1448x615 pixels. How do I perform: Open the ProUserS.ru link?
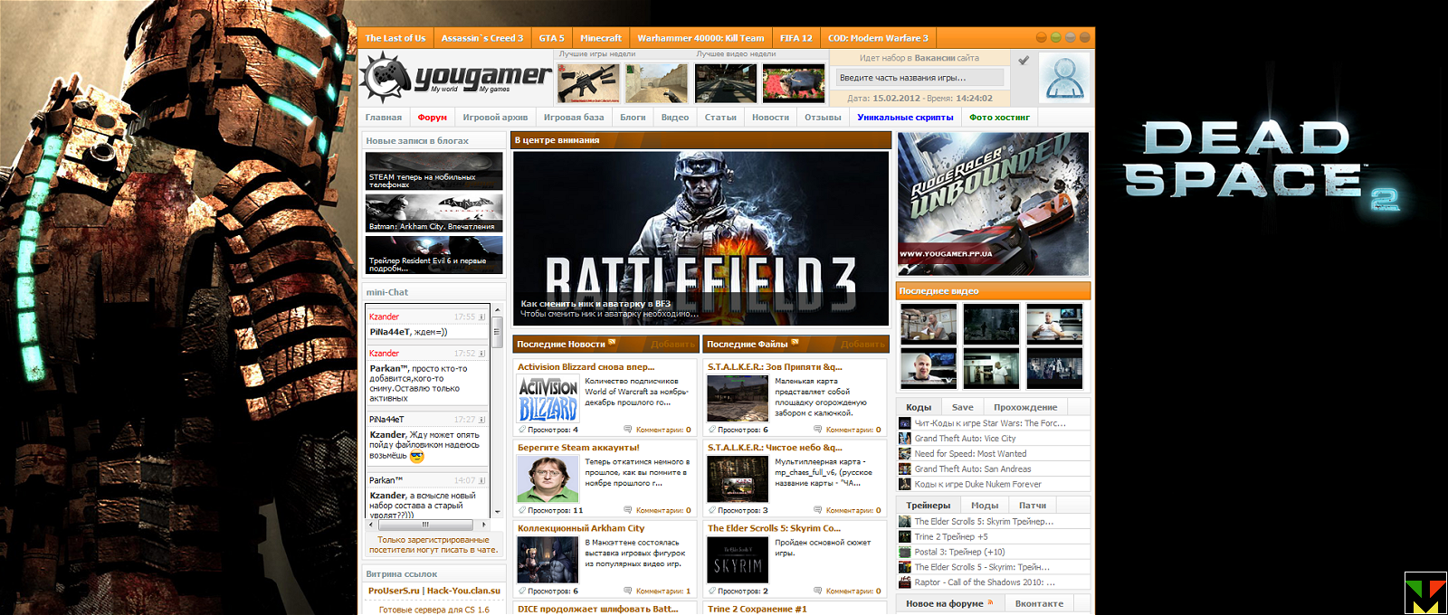click(x=394, y=591)
